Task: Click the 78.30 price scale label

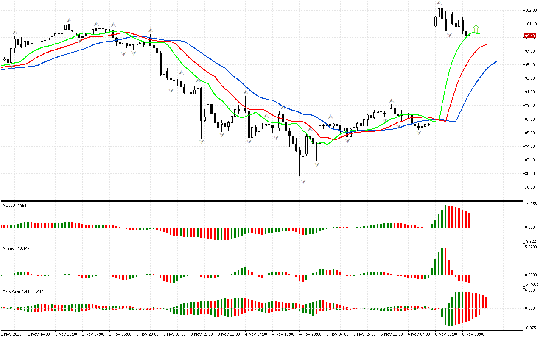Action: click(x=530, y=187)
